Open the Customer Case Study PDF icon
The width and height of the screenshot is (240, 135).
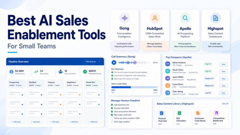[x=198, y=113]
